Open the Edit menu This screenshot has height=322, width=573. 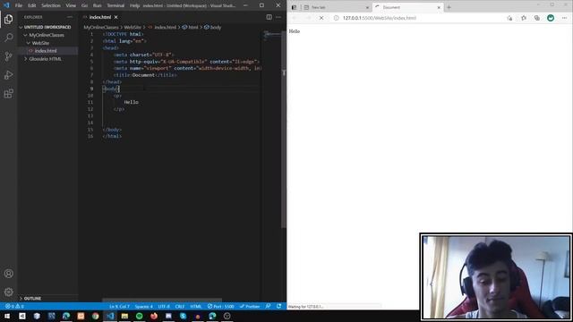32,5
